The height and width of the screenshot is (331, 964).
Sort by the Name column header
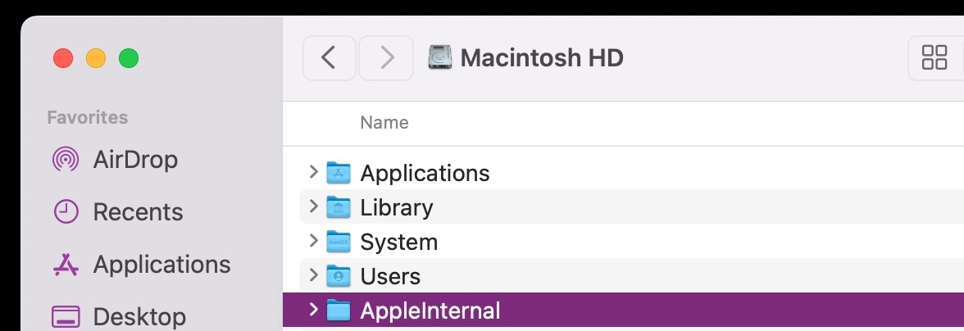click(x=384, y=123)
